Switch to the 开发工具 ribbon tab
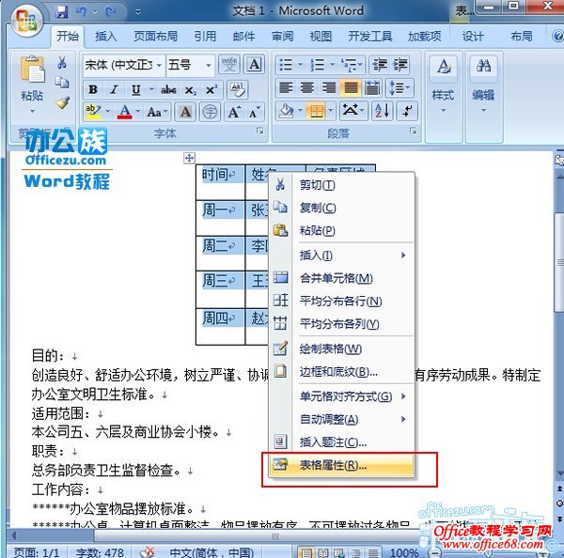Image resolution: width=564 pixels, height=558 pixels. 370,37
